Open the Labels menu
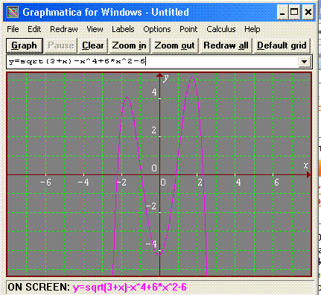The width and height of the screenshot is (321, 295). (x=123, y=29)
